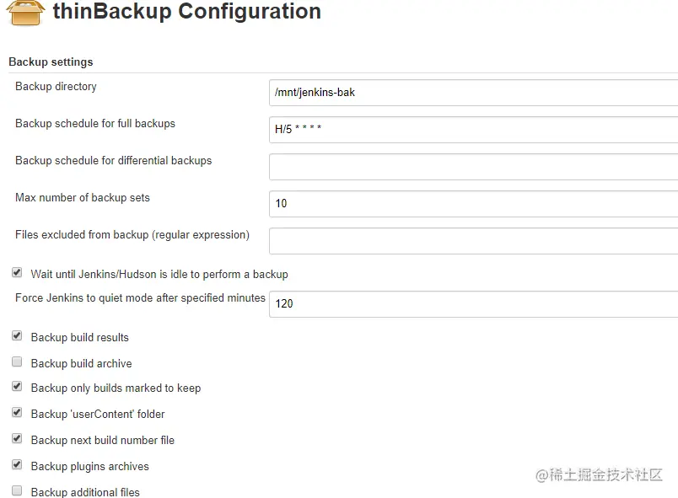Screen dimensions: 678x498
Task: Disable "Backup plugins archives"
Action: (16, 464)
